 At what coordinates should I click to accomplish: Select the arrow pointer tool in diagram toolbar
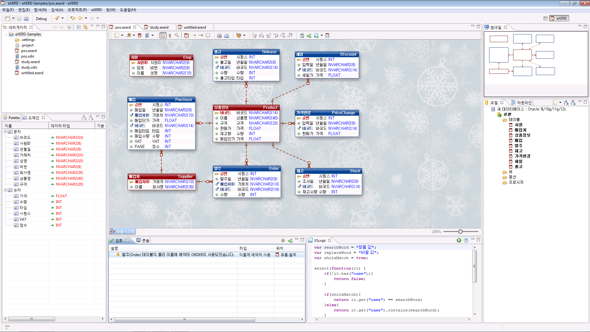(x=163, y=36)
